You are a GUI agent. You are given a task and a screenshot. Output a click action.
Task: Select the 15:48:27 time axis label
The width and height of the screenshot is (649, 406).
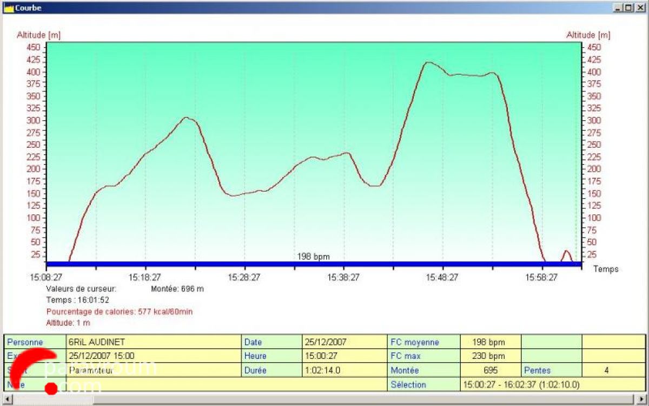coord(442,277)
